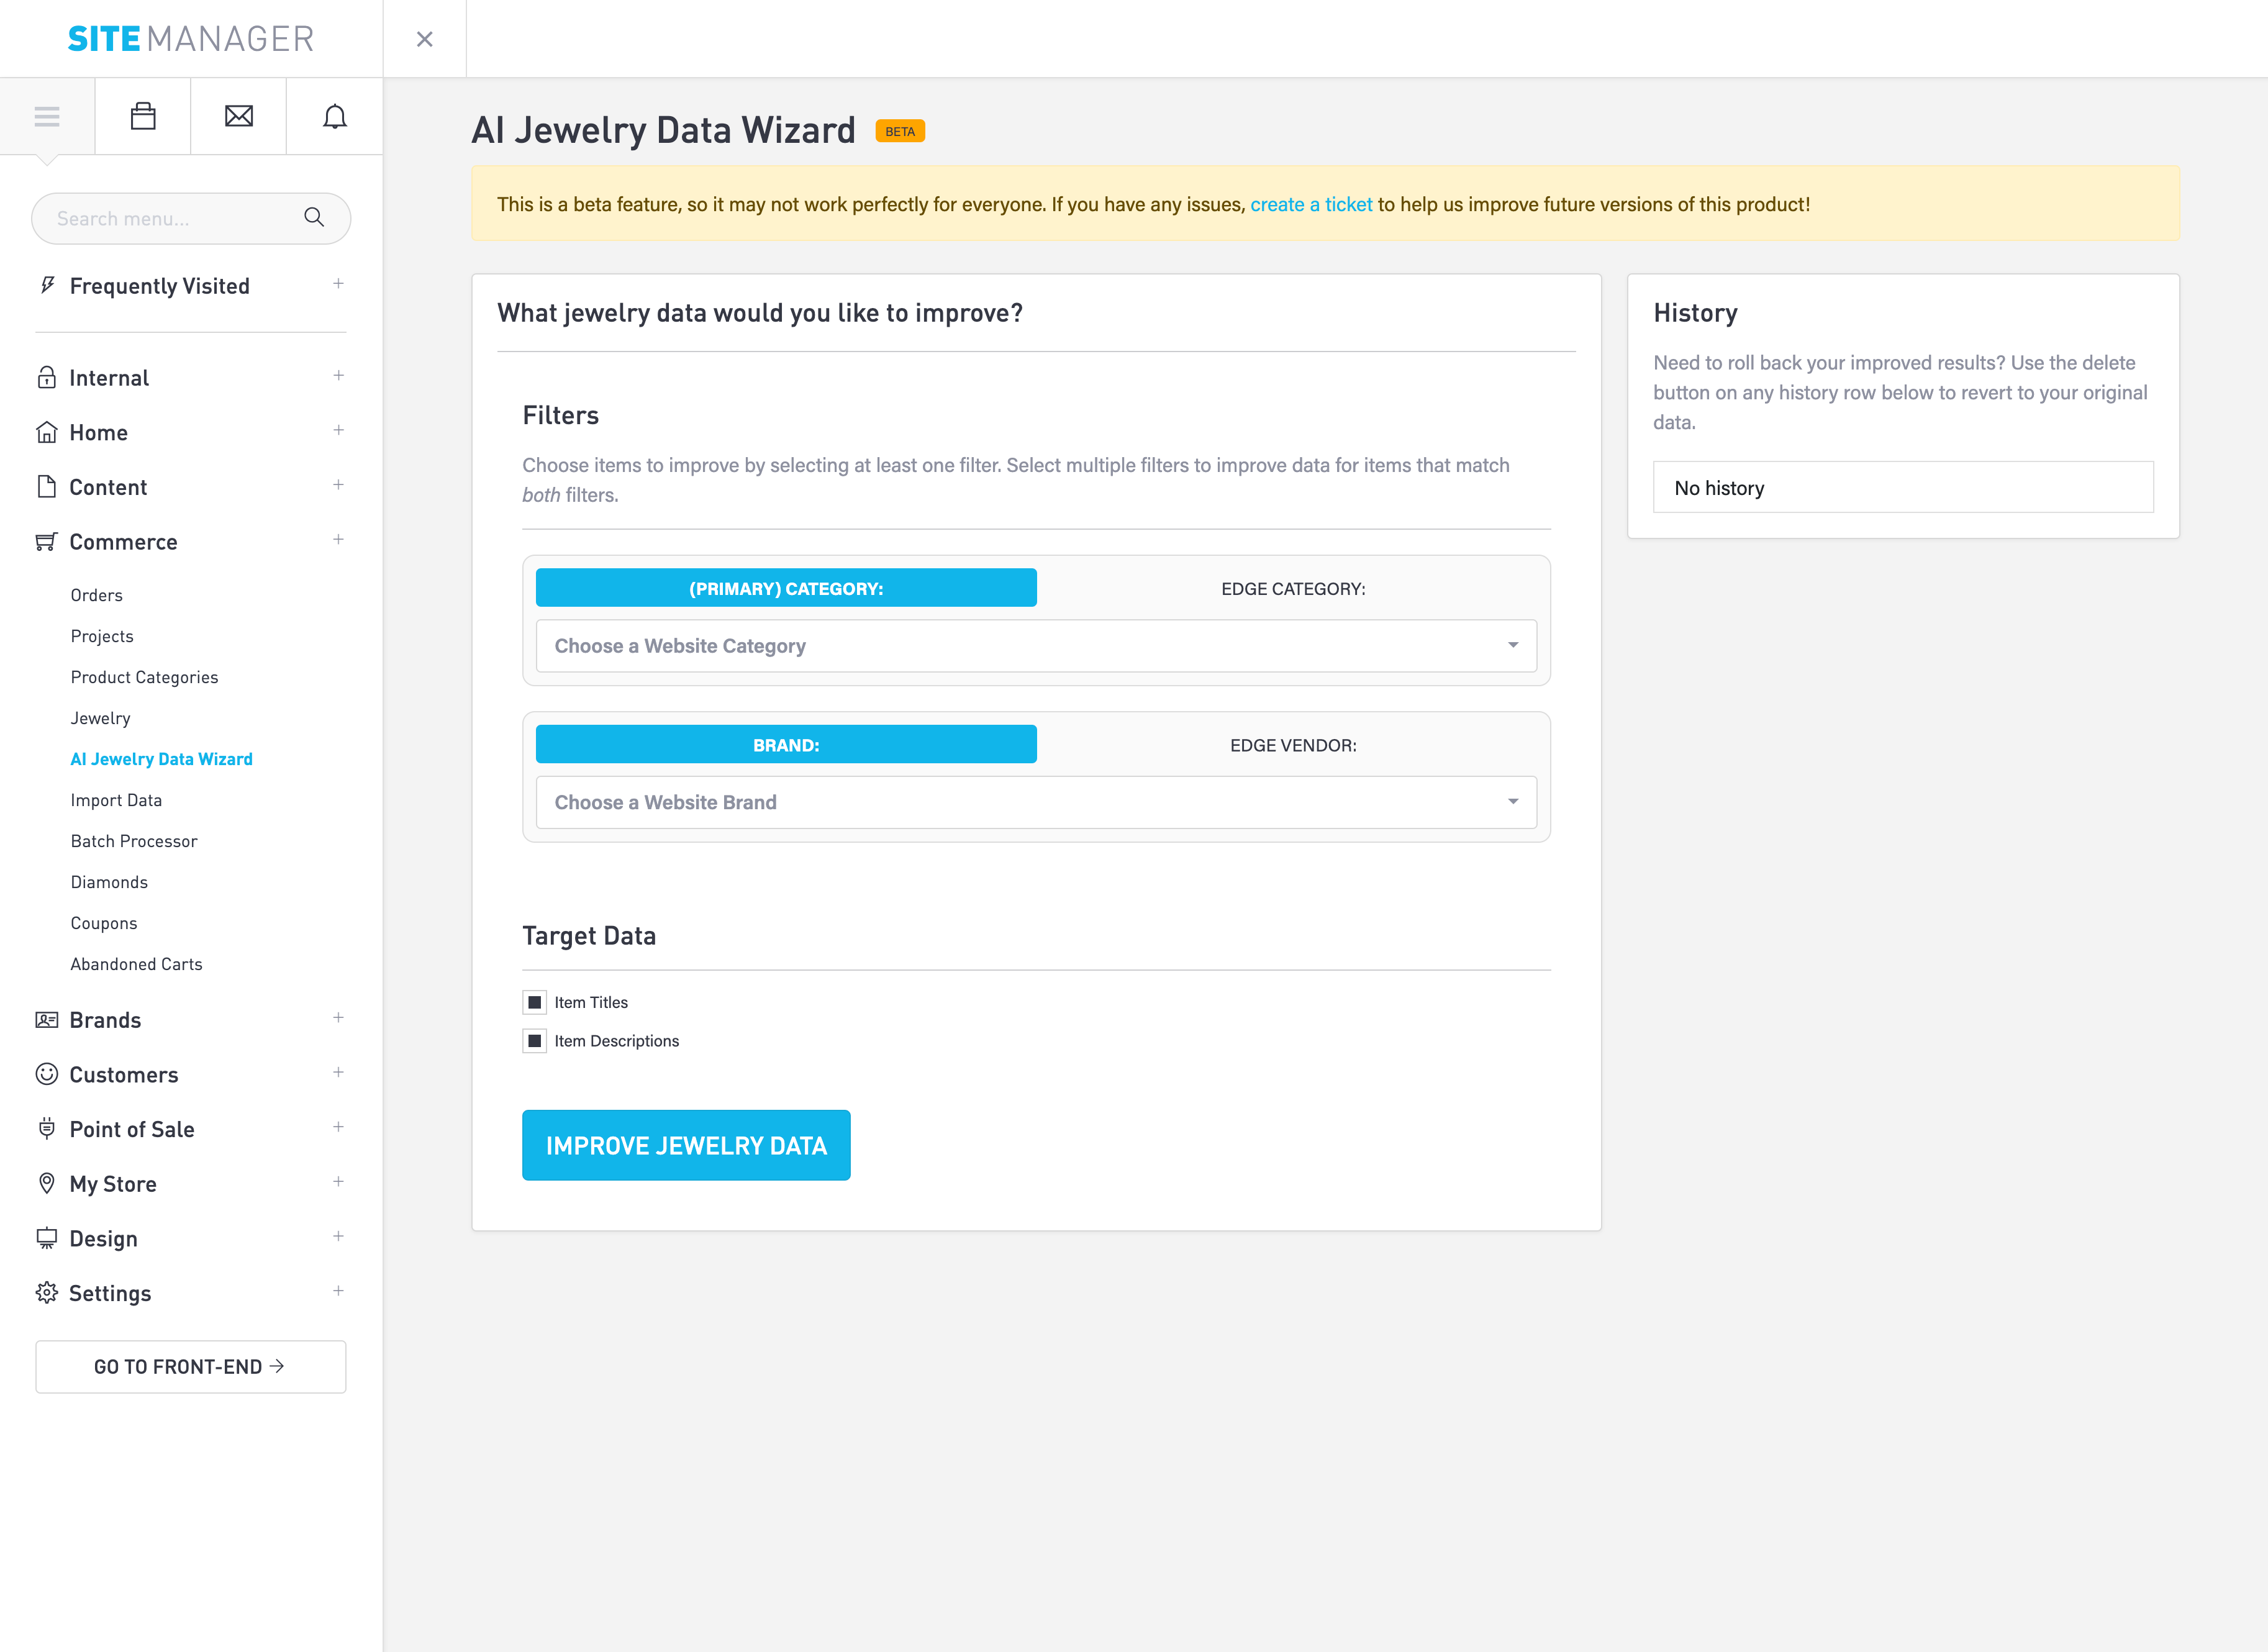
Task: Follow the create a ticket link
Action: click(1311, 204)
